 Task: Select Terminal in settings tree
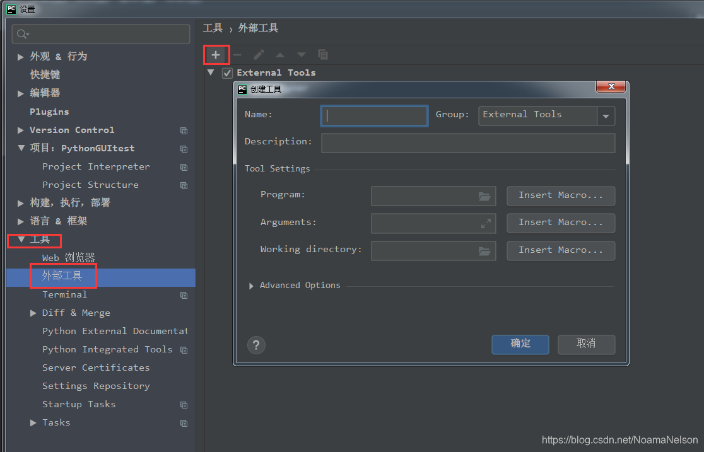tap(64, 294)
